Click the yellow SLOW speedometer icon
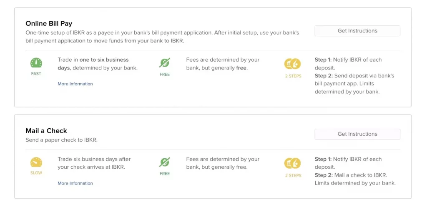The height and width of the screenshot is (207, 427). pyautogui.click(x=36, y=162)
